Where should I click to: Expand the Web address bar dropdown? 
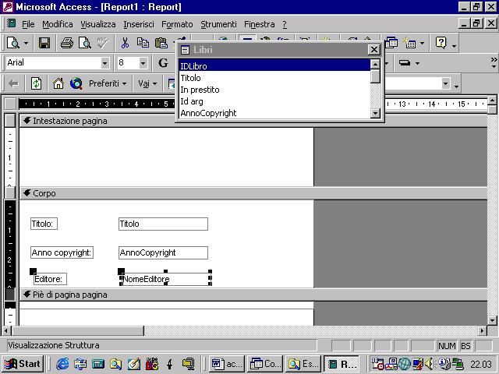445,83
